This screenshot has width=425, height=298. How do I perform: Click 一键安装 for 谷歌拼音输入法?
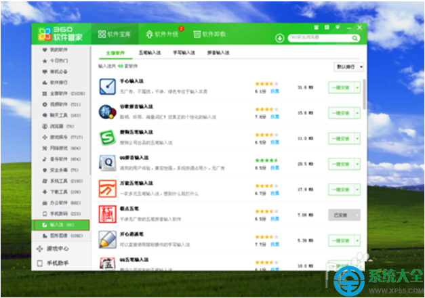click(x=341, y=113)
